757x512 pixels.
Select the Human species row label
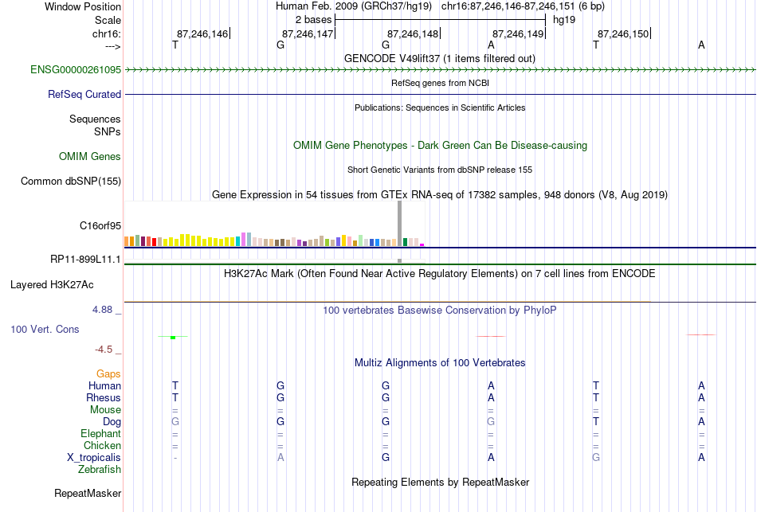coord(104,386)
